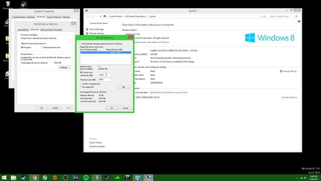
Task: Open the Hardware tab in System Properties
Action: [31, 17]
